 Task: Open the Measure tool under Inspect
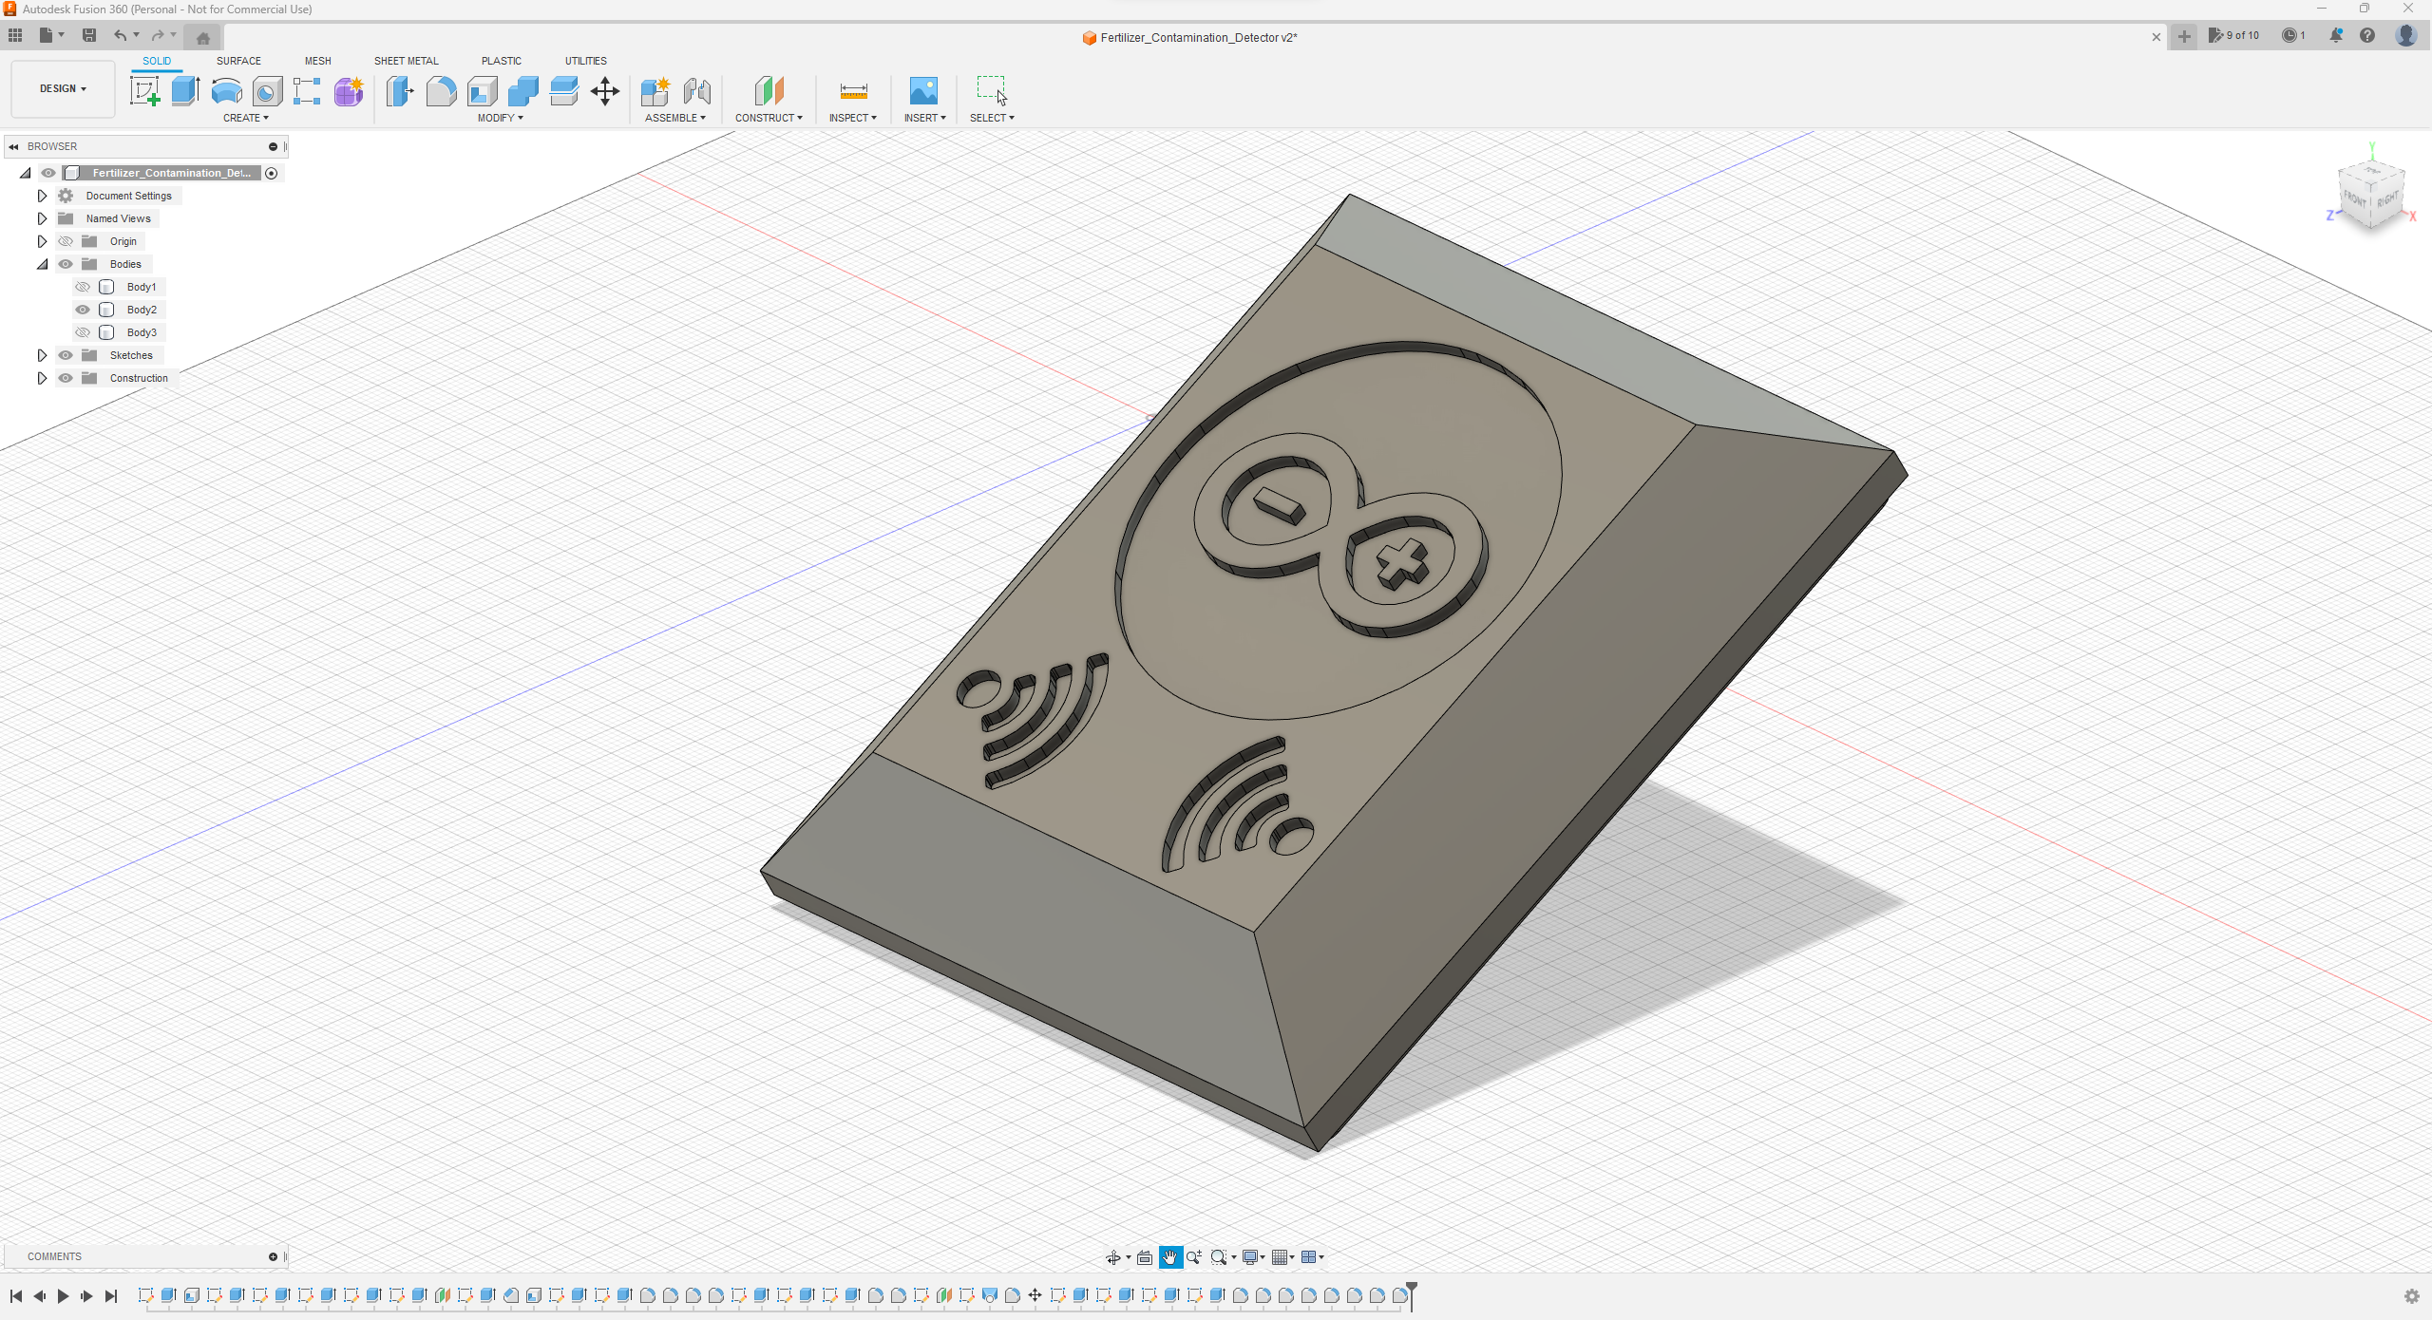pyautogui.click(x=852, y=91)
